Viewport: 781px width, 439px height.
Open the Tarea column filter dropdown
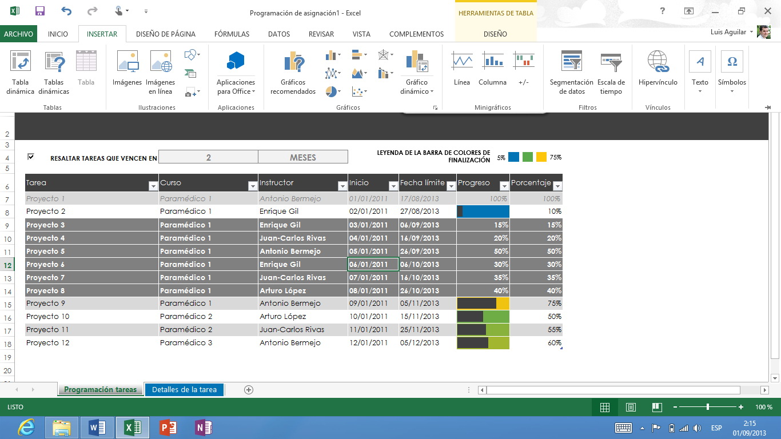pos(153,186)
